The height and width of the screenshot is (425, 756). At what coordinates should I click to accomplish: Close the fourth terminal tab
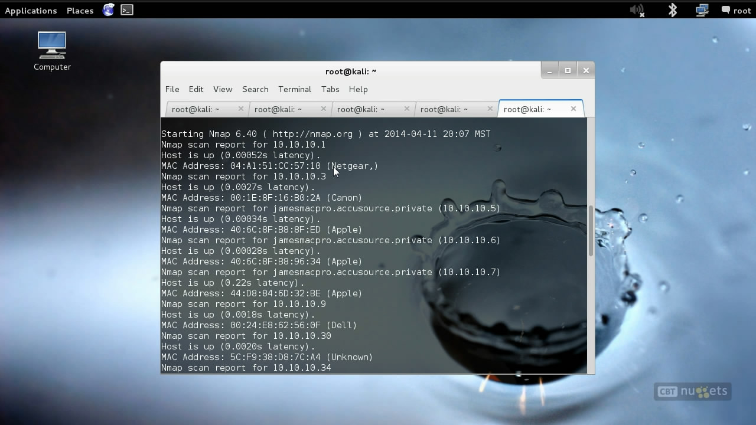pyautogui.click(x=490, y=109)
